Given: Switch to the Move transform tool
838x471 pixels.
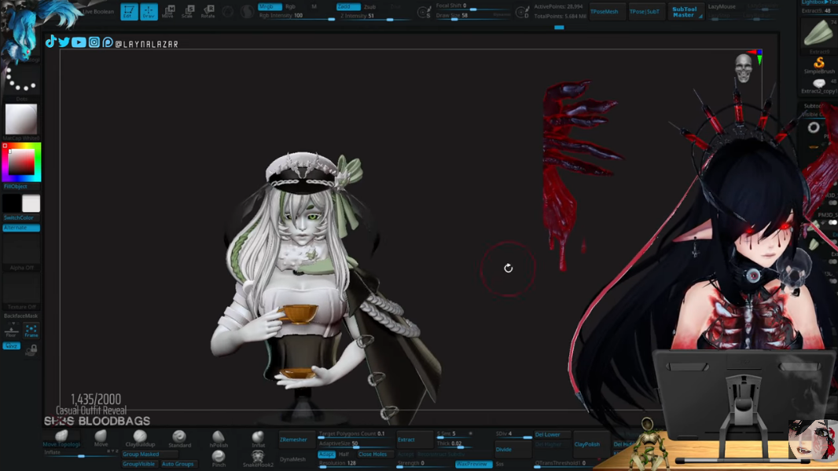Looking at the screenshot, I should (168, 12).
